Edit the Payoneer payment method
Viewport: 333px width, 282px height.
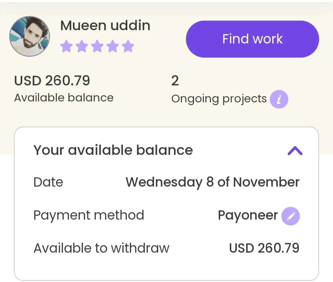pyautogui.click(x=290, y=216)
